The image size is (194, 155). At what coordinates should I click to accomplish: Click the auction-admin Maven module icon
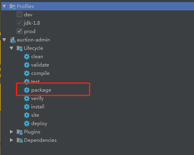(13, 40)
